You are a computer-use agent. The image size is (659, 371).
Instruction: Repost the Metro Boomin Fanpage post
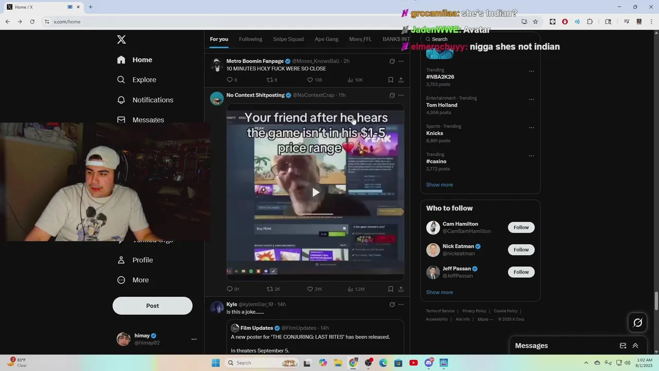[x=271, y=80]
